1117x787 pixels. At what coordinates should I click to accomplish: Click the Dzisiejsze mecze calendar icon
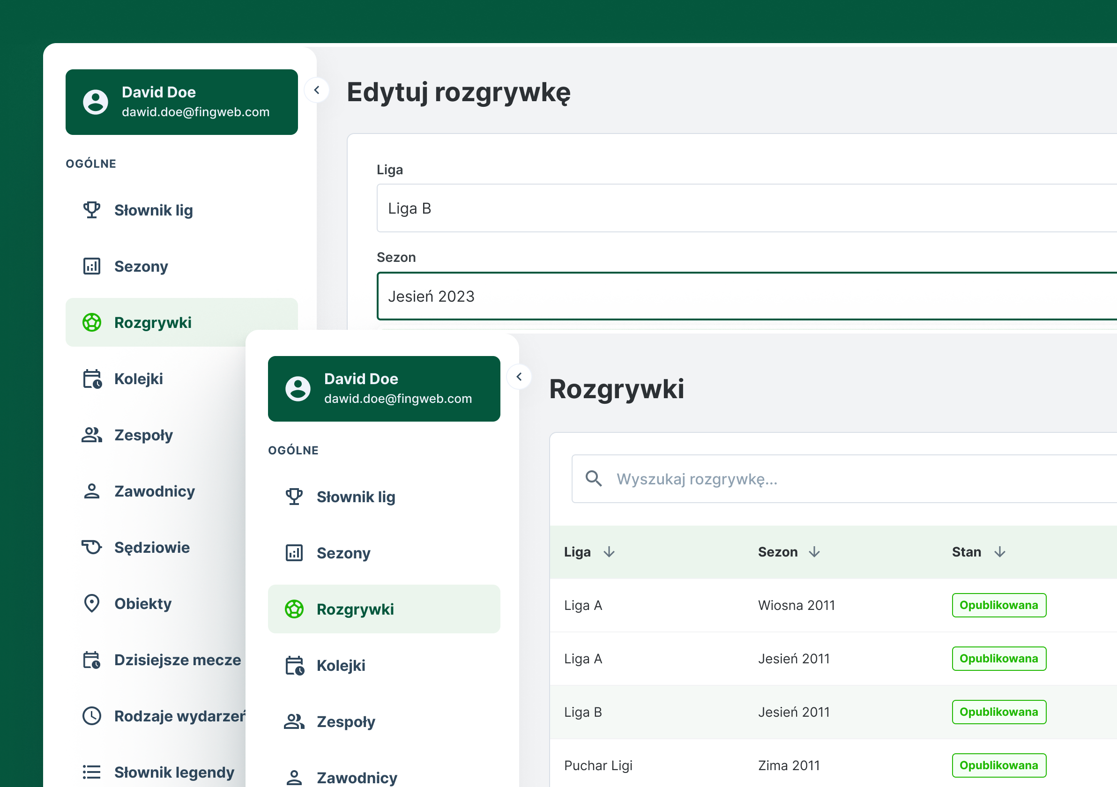point(91,660)
